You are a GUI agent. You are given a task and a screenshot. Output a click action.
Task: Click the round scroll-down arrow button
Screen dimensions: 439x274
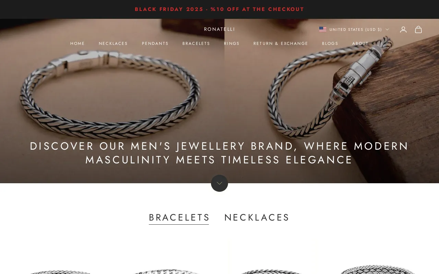point(219,183)
